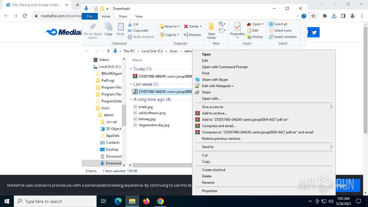
Task: Open the Move to dropdown
Action: click(x=170, y=26)
